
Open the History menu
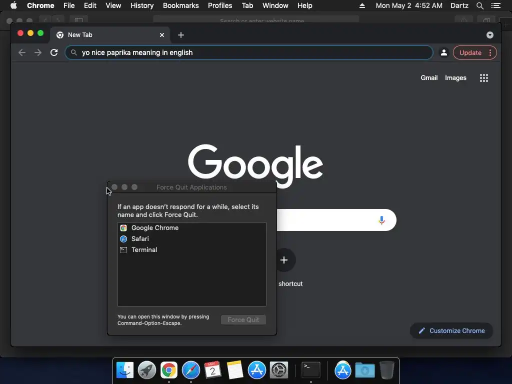142,5
